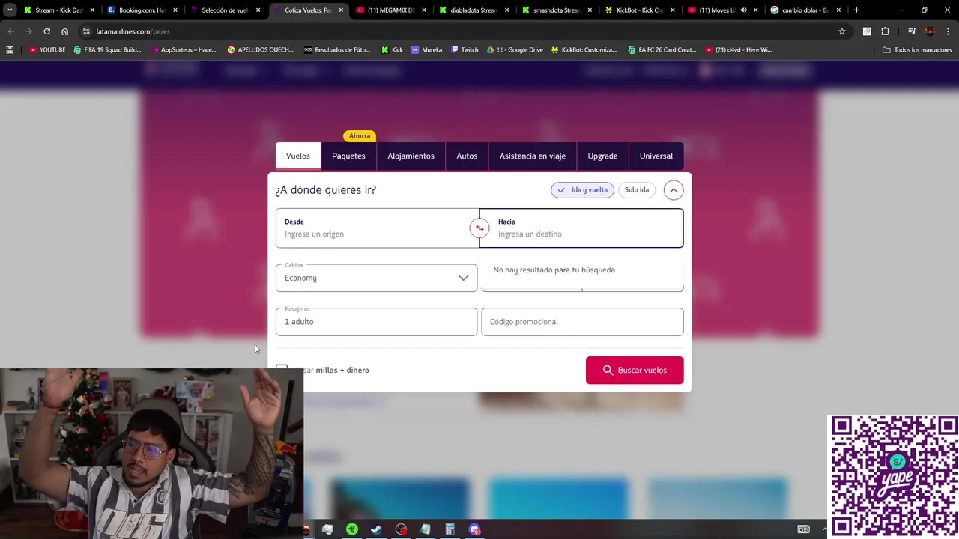Select the Ida y vuelta option
Viewport: 959px width, 539px height.
coord(582,190)
